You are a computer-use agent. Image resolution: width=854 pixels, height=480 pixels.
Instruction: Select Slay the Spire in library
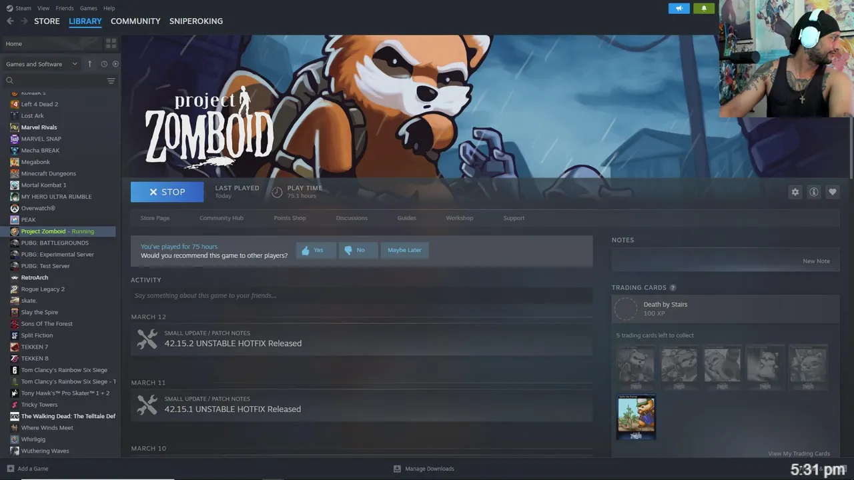click(x=39, y=312)
